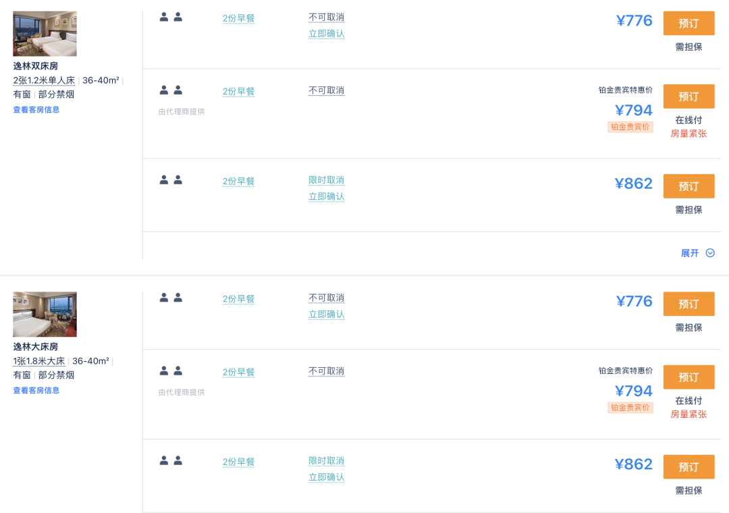Screen dimensions: 729x513
Task: Click the circled chevron icon beside 展开
Action: [x=710, y=253]
